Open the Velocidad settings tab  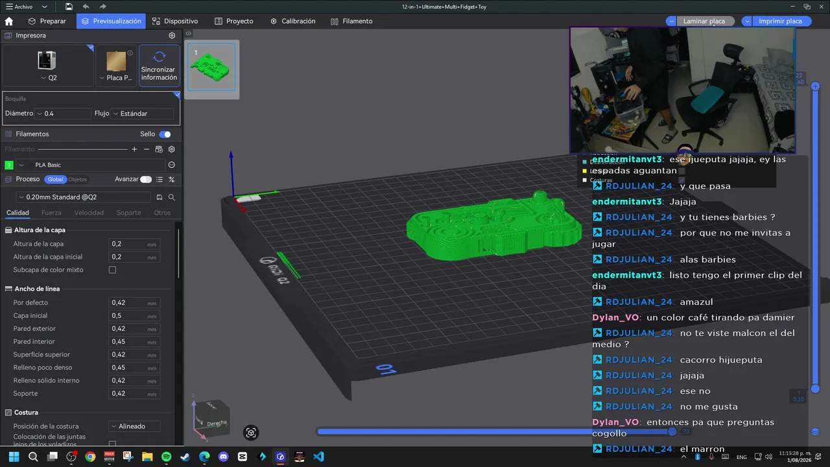(x=89, y=213)
